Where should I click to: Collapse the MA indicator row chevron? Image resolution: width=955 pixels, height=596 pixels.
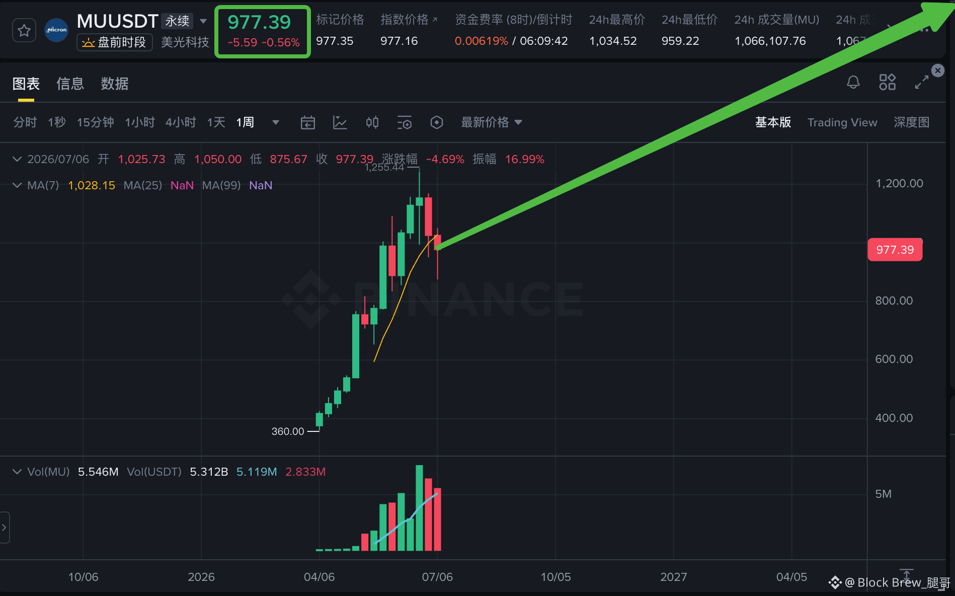[x=17, y=185]
